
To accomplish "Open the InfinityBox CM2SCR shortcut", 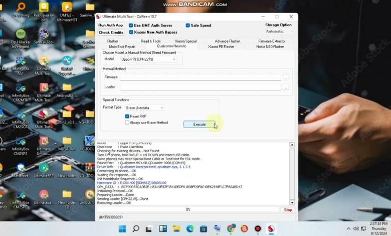I will 21,119.
